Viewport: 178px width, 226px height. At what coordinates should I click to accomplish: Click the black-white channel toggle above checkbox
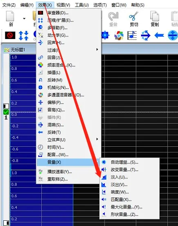coord(6,106)
